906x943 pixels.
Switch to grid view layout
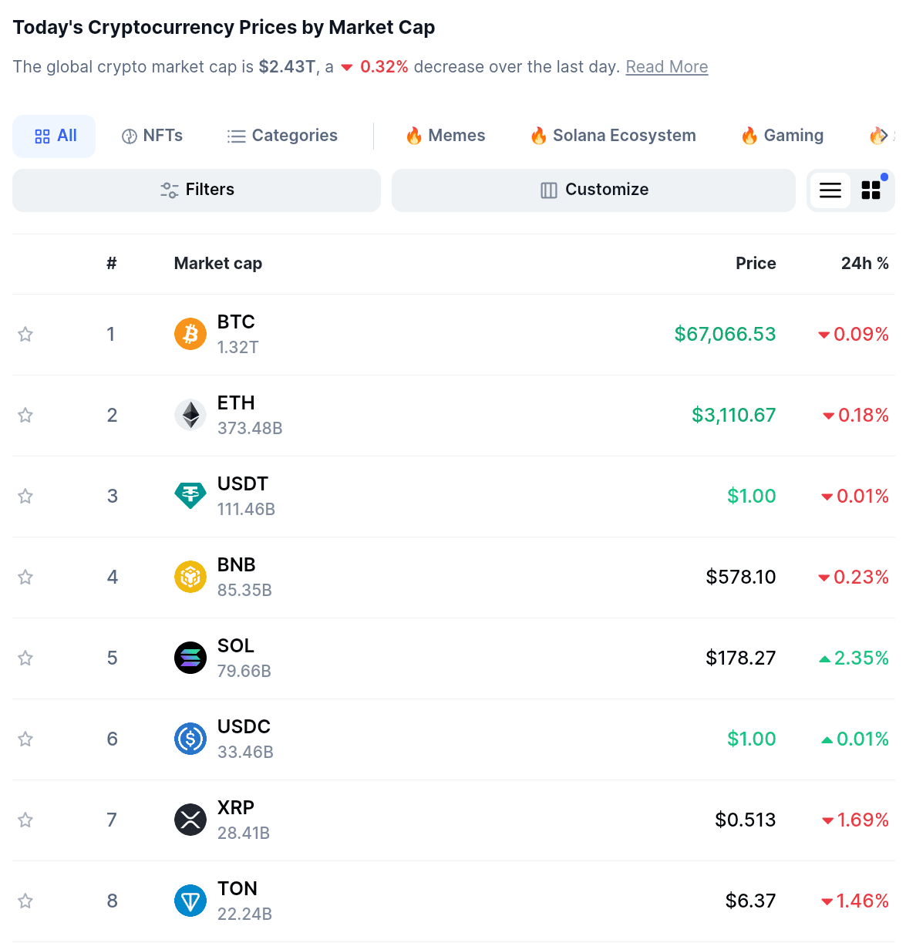click(871, 190)
